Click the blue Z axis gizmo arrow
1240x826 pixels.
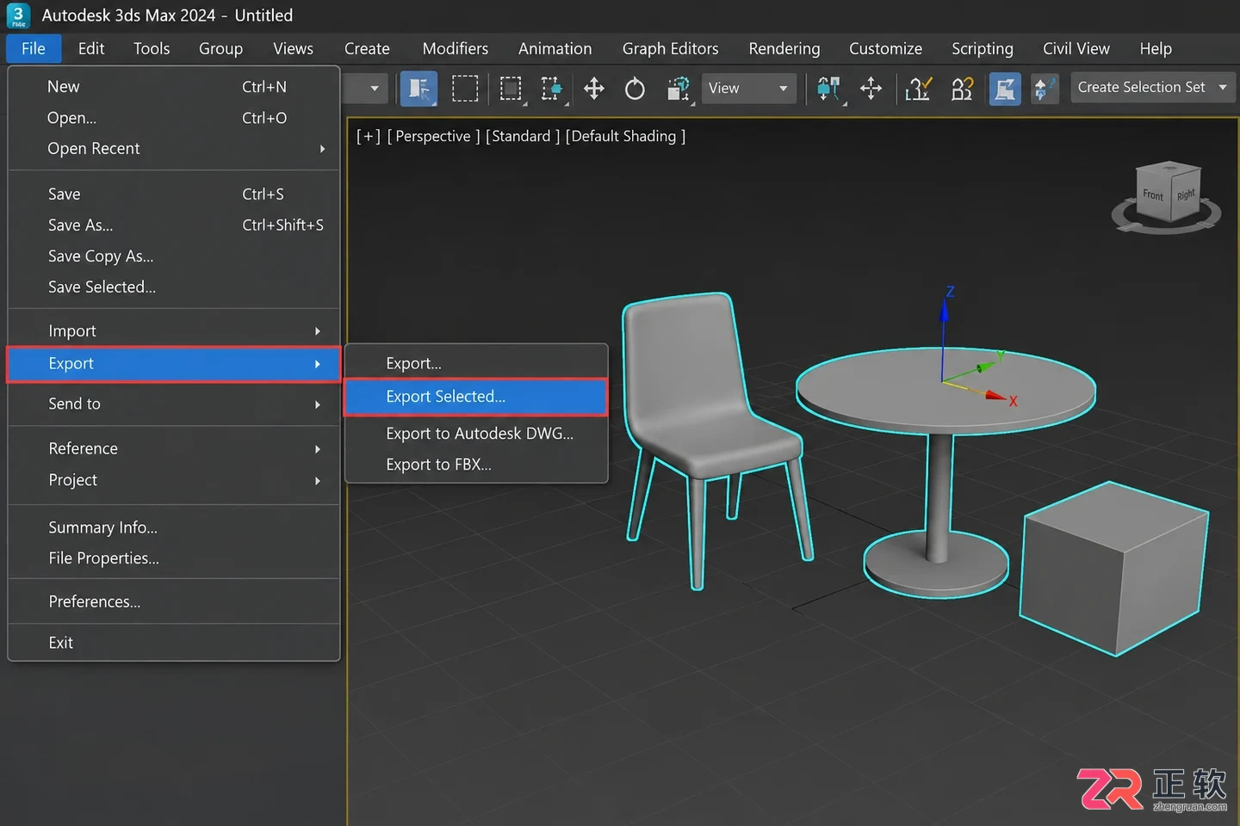click(x=945, y=311)
